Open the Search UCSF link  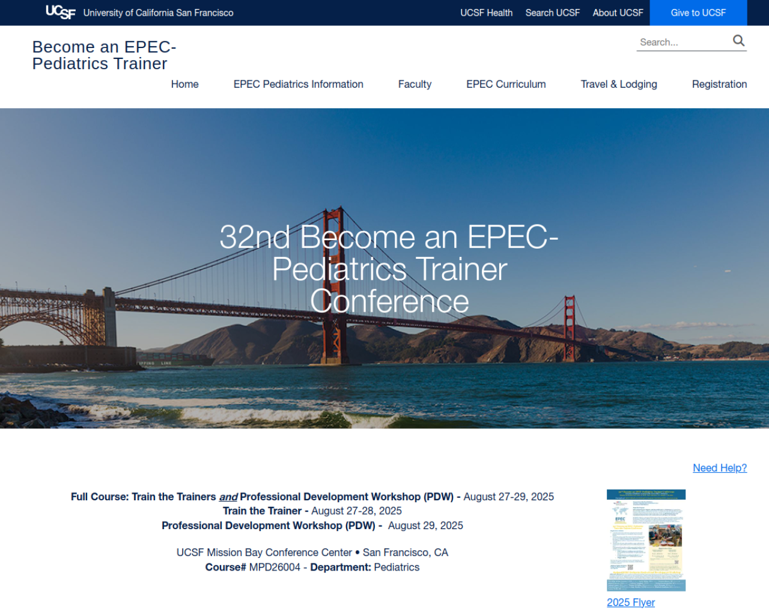coord(553,13)
